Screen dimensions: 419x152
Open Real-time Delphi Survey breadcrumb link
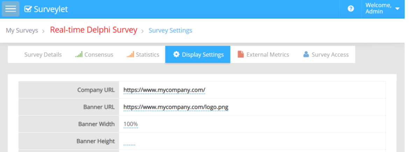pos(93,30)
